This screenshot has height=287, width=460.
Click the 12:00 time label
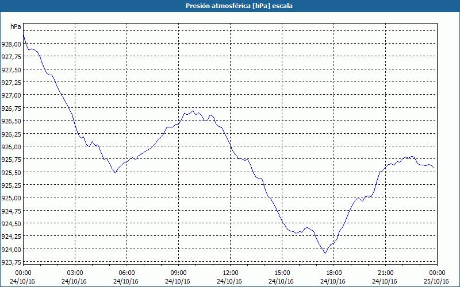point(231,273)
